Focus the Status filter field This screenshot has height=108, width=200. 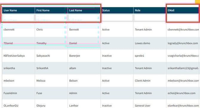[117, 18]
